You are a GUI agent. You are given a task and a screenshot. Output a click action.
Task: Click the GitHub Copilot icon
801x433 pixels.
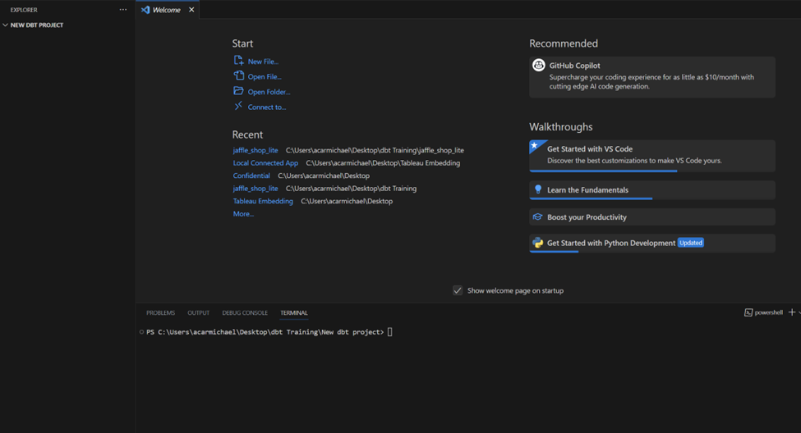click(538, 66)
